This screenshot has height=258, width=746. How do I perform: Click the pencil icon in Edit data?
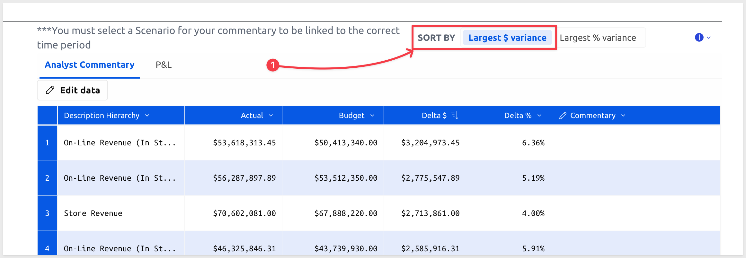pos(50,90)
